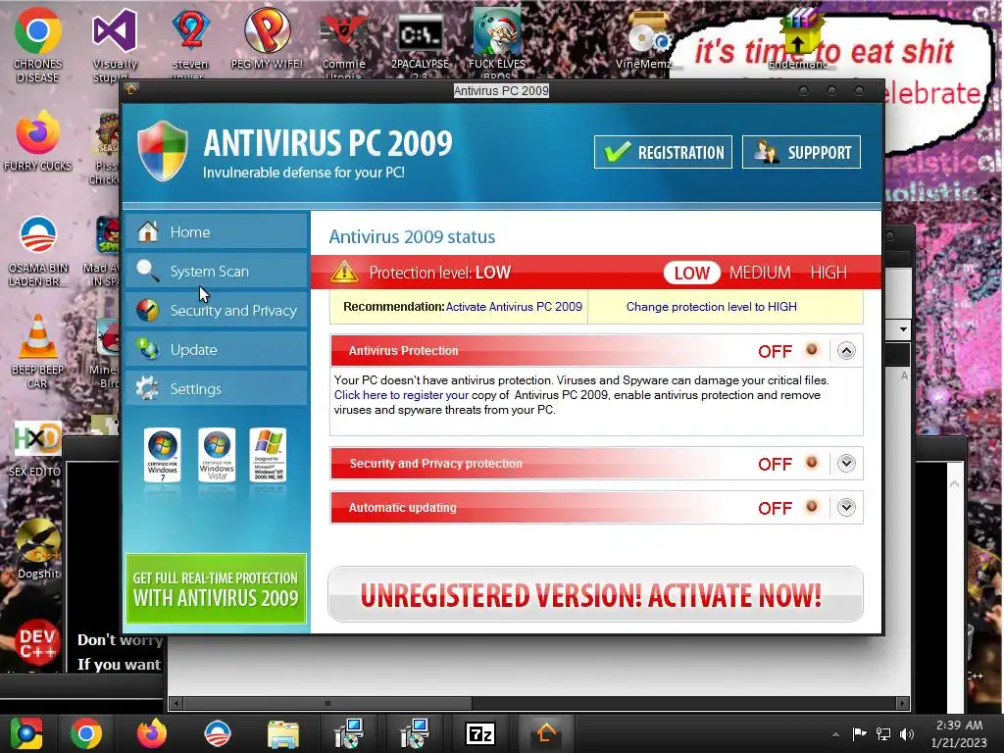Click Antivirus PC 2009 title bar text
This screenshot has width=1004, height=753.
501,91
